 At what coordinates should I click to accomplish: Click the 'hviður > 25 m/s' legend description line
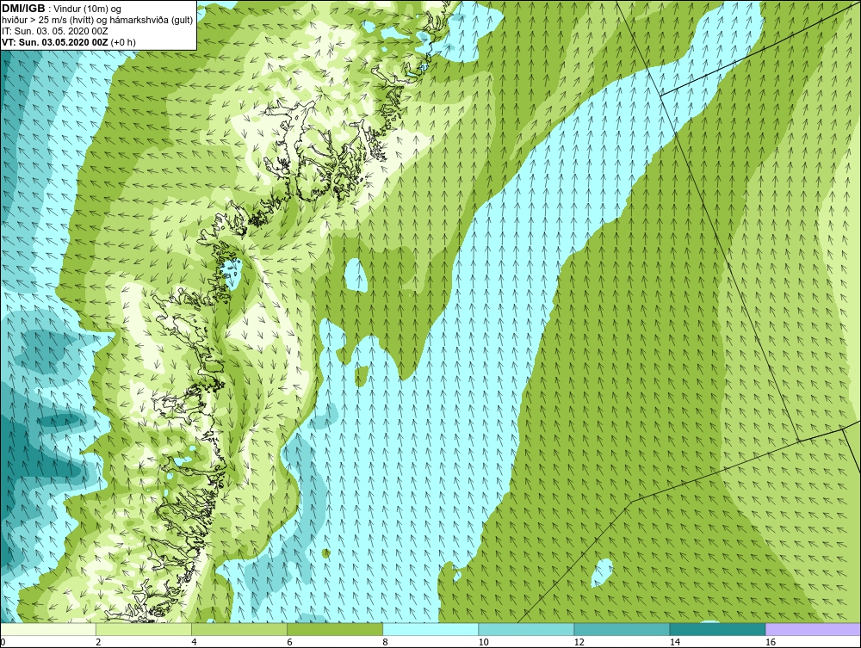(97, 20)
